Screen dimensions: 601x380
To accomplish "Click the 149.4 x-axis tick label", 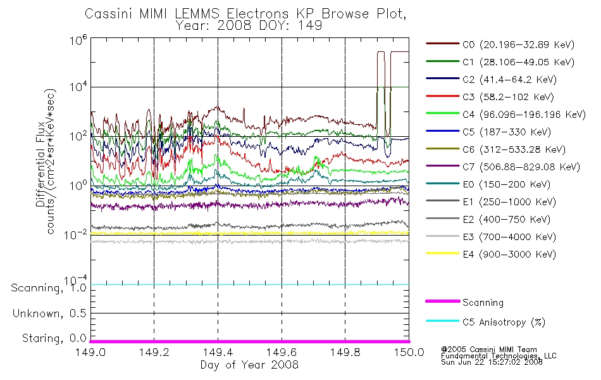I will pos(218,352).
